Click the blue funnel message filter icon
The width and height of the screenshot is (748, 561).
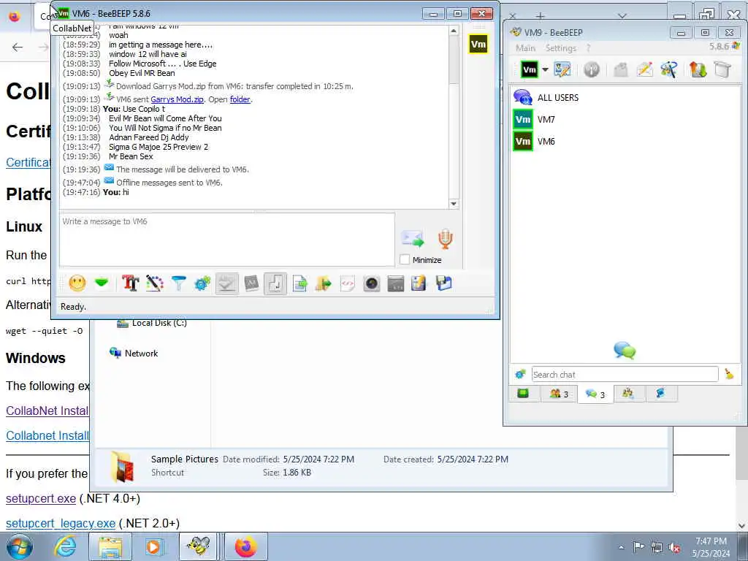tap(179, 283)
